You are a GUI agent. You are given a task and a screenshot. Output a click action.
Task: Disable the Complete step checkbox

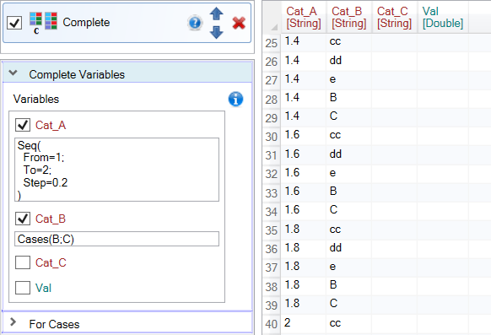coord(14,23)
